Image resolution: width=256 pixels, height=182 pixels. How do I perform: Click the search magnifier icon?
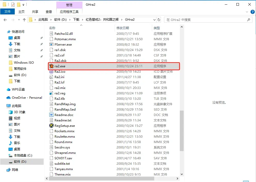[x=249, y=20]
